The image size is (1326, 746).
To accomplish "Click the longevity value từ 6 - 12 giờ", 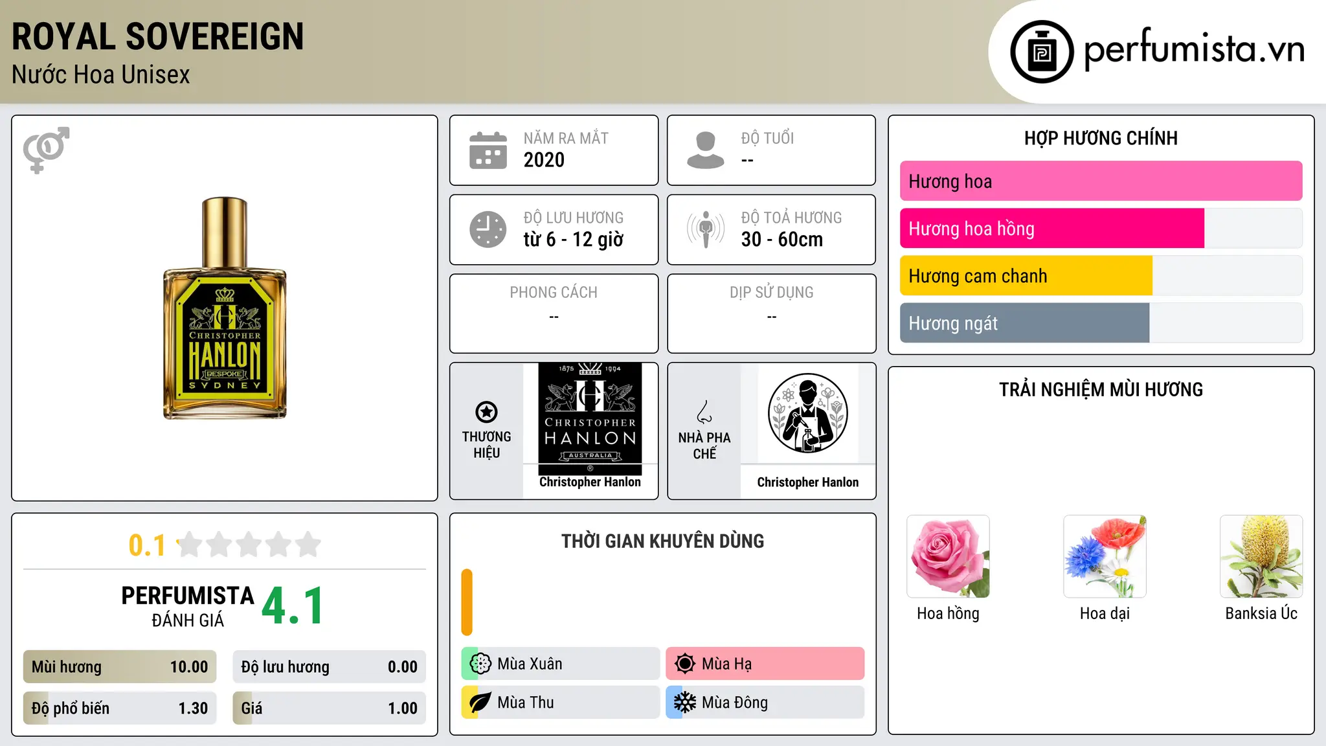I will tap(574, 240).
